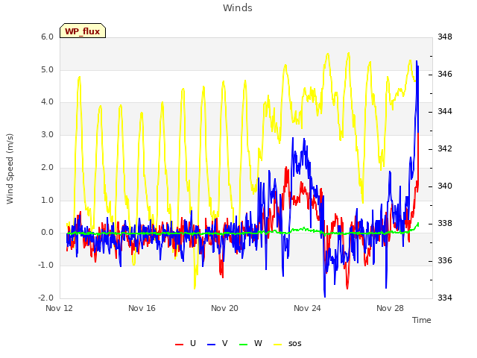Click the V legend label
477x358 pixels.
225,343
